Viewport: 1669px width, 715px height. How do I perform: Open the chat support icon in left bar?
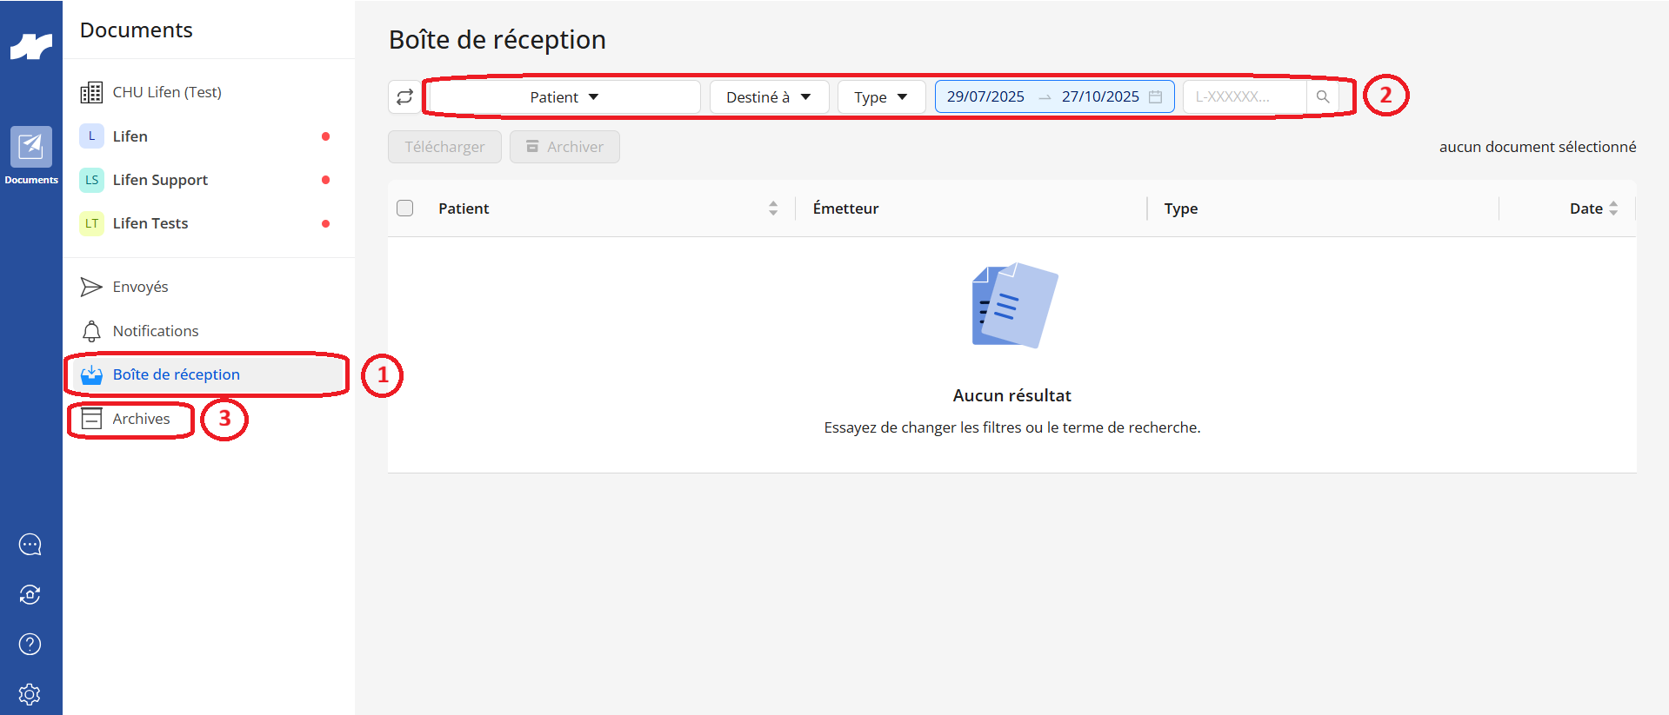(30, 545)
